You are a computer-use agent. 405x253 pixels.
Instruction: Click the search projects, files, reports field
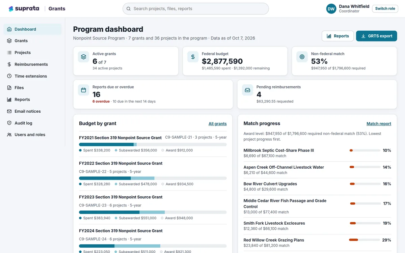coord(196,9)
